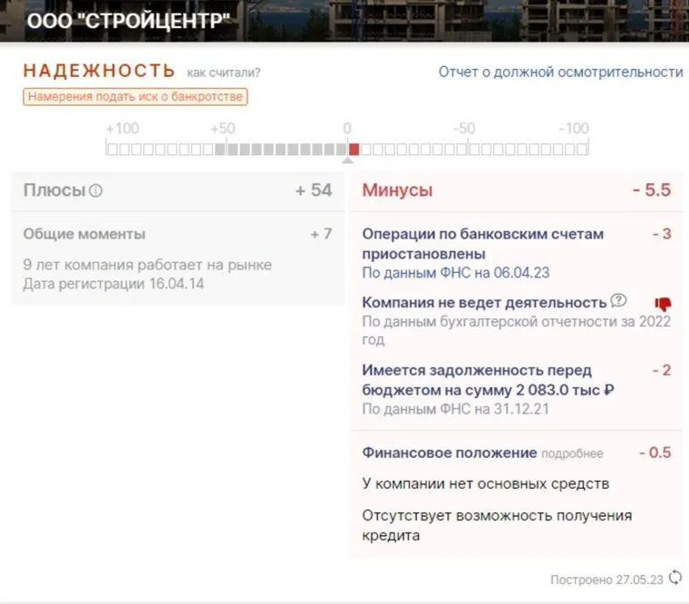Open подробнее next to Финансовое положение
The height and width of the screenshot is (604, 689).
[572, 453]
